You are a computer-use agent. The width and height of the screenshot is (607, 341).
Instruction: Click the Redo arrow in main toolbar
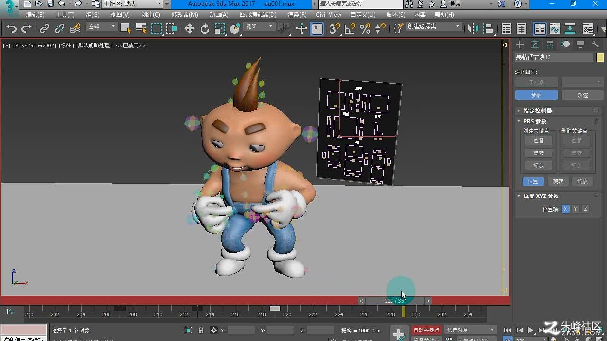(x=27, y=29)
